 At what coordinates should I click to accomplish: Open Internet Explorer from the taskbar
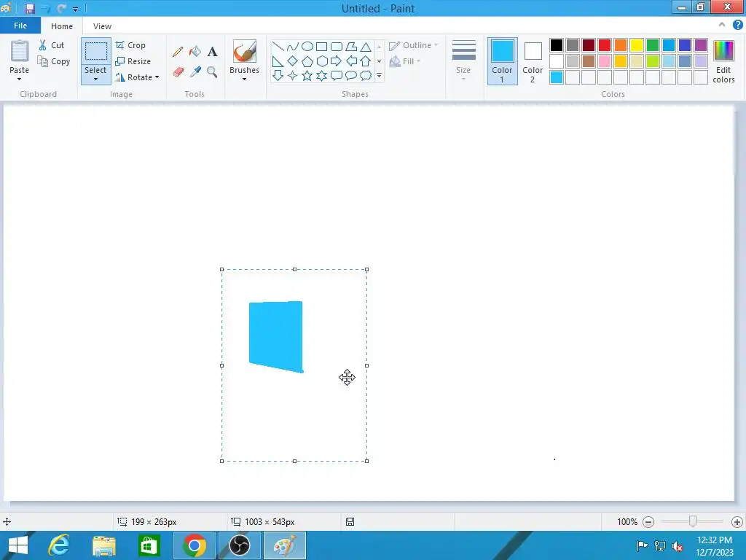(x=59, y=545)
